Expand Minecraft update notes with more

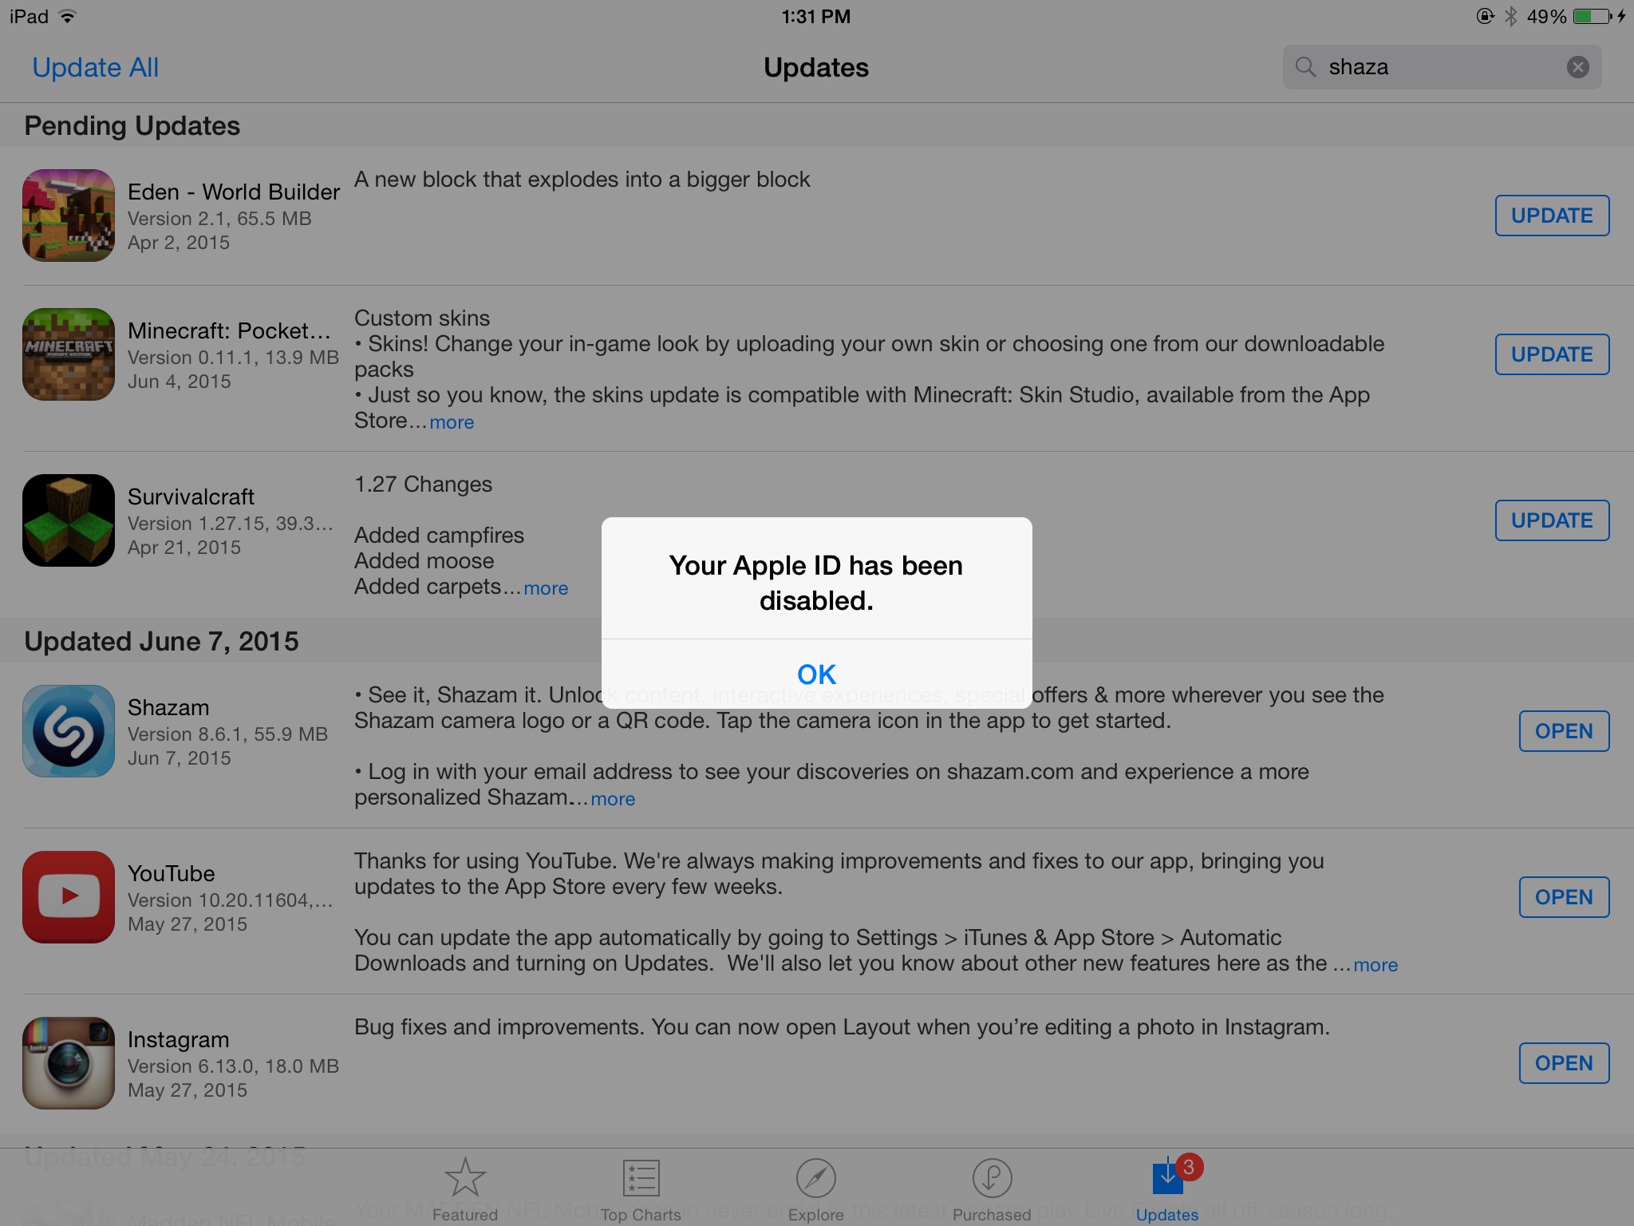[x=452, y=422]
